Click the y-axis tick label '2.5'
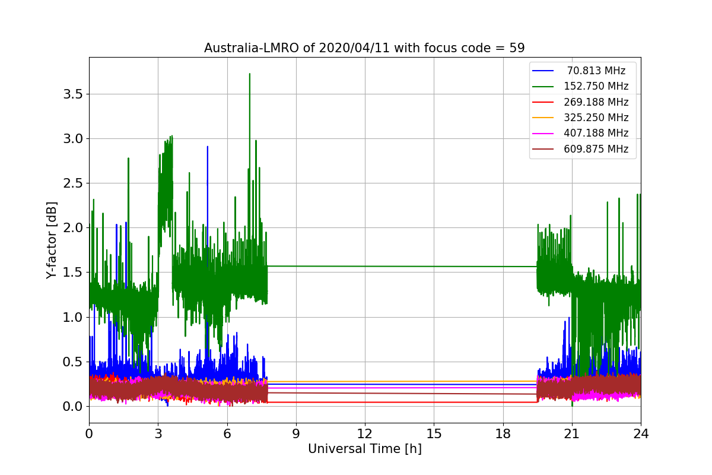This screenshot has width=712, height=475. click(73, 183)
